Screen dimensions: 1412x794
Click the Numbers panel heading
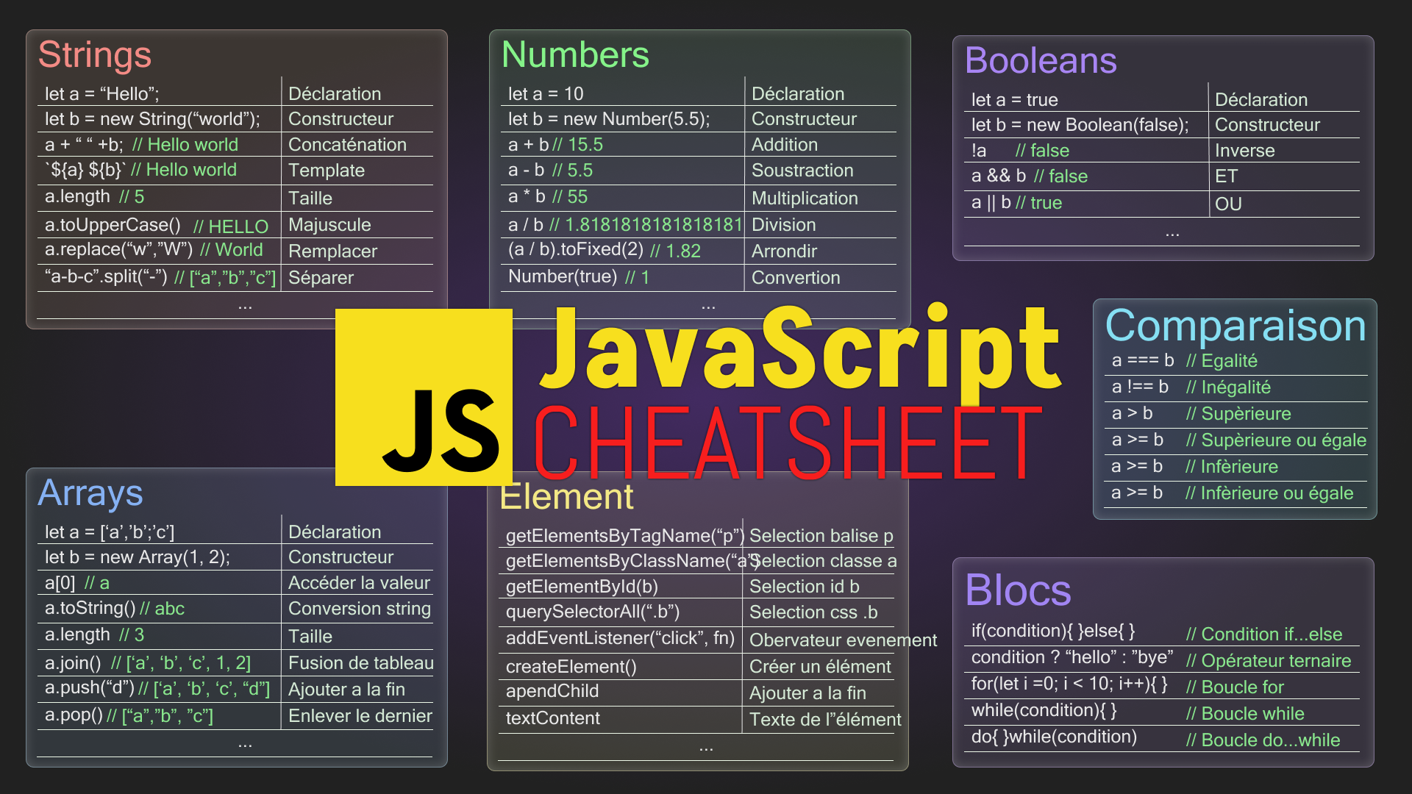point(575,55)
